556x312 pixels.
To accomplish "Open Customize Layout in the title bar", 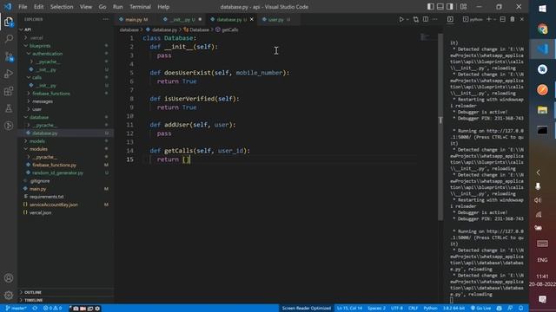I will (x=463, y=7).
